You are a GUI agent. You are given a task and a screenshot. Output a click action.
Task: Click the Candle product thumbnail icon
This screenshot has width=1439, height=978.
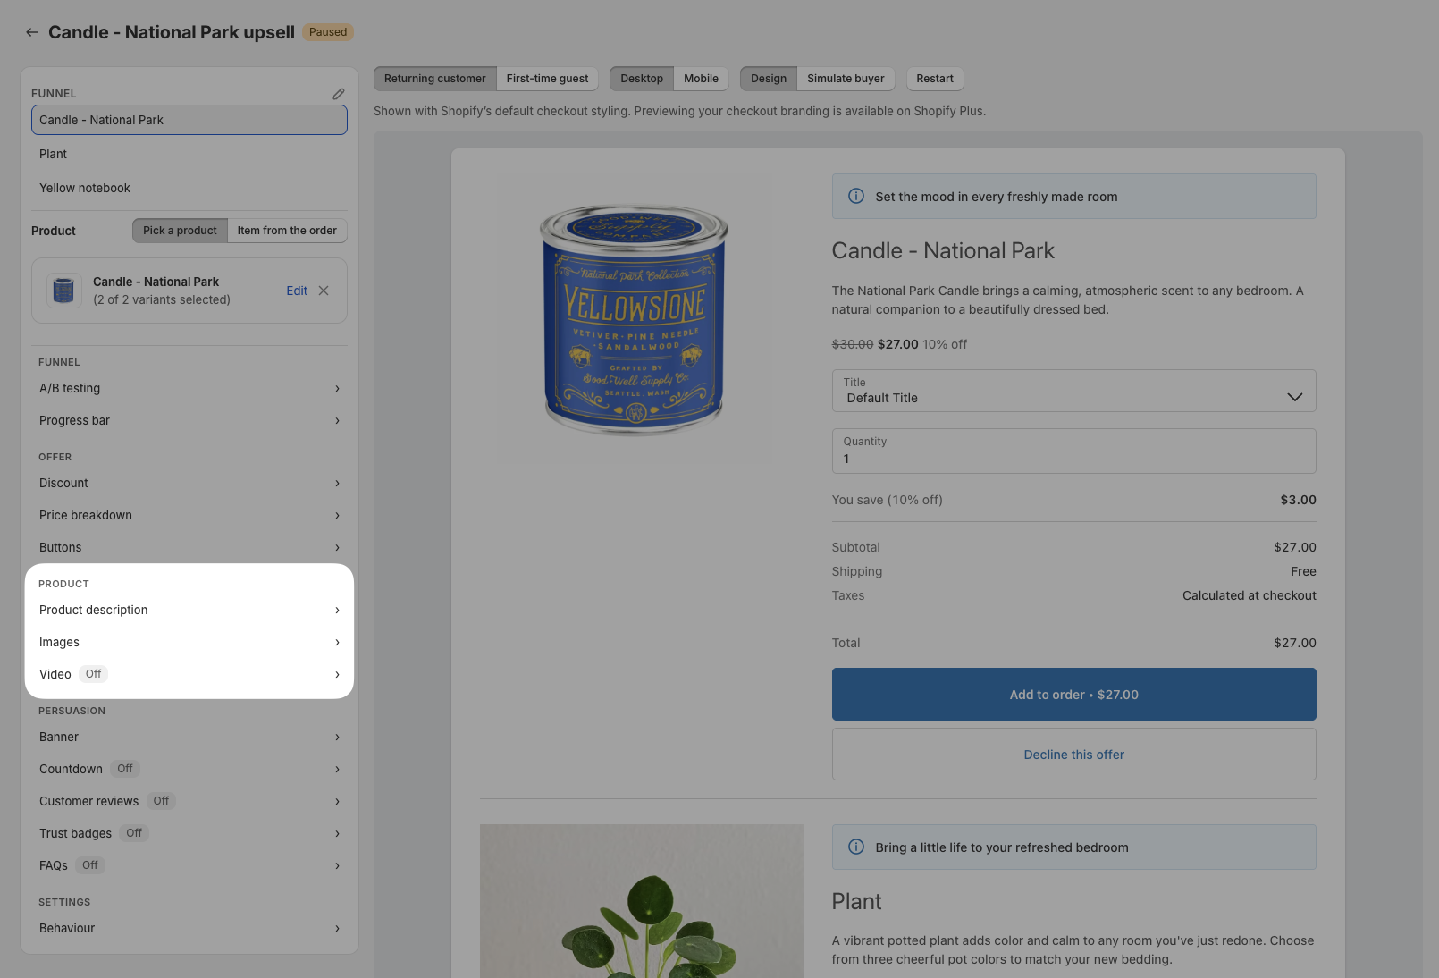point(63,291)
